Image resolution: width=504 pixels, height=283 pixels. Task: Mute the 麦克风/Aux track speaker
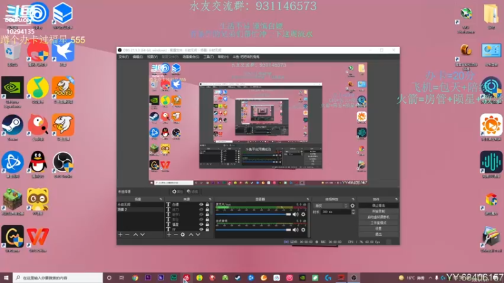click(295, 214)
